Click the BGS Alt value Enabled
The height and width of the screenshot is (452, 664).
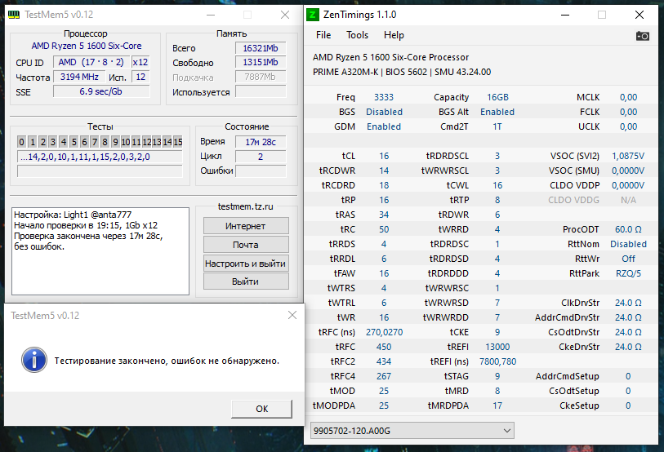tap(497, 112)
